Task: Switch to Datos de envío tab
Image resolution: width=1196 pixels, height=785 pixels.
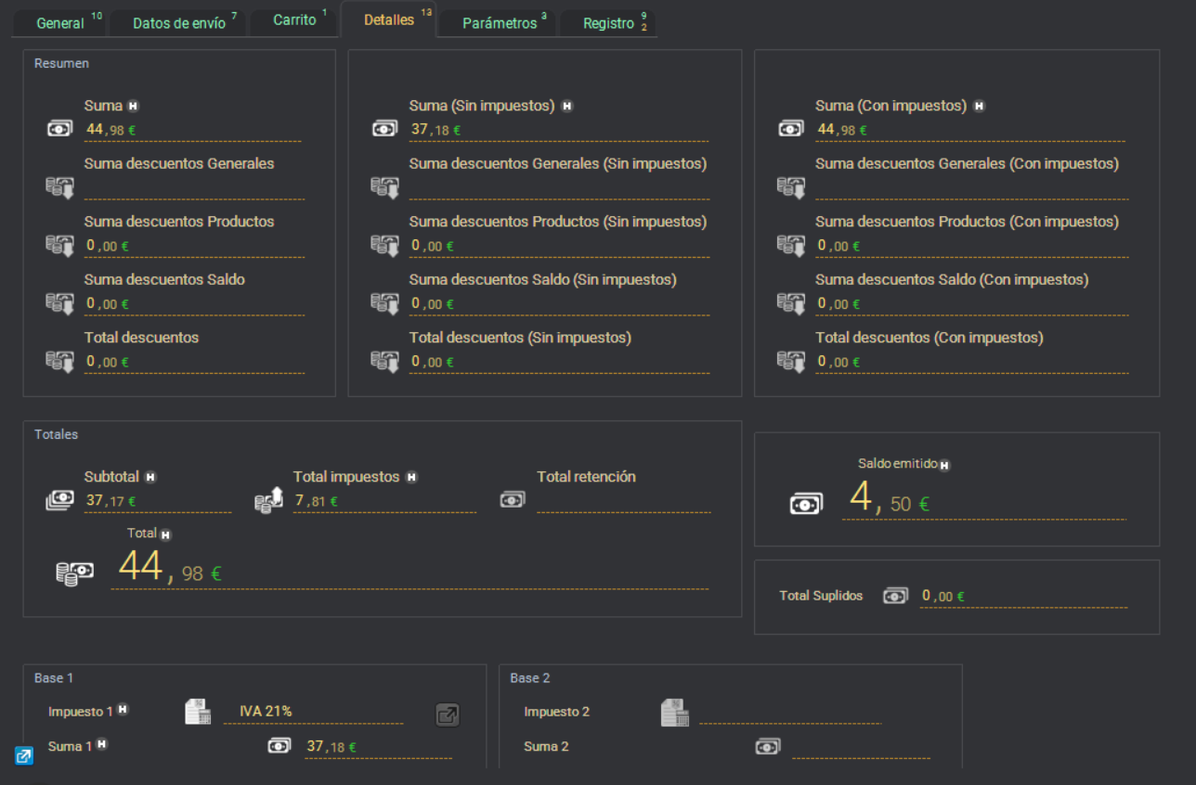Action: (x=179, y=23)
